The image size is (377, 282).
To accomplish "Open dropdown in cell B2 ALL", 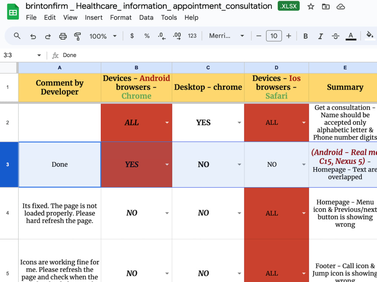I will point(167,123).
